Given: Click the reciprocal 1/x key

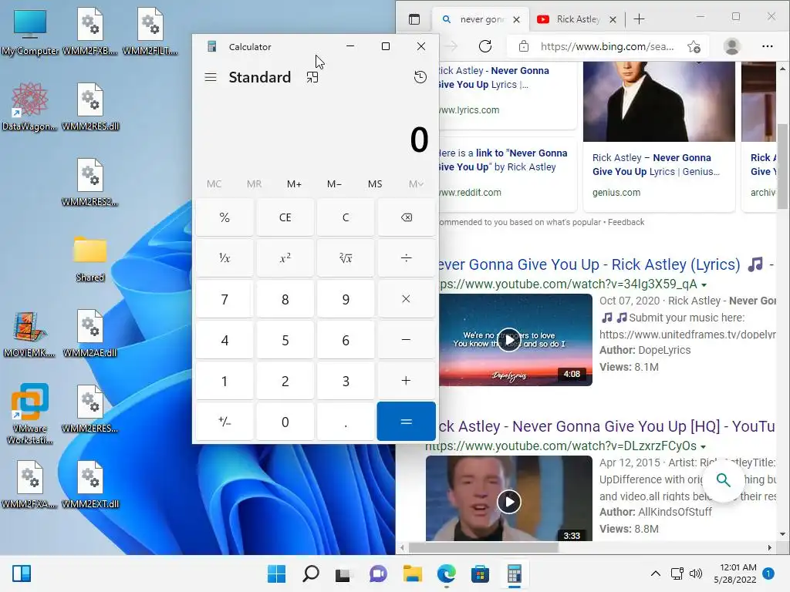Looking at the screenshot, I should [x=225, y=258].
